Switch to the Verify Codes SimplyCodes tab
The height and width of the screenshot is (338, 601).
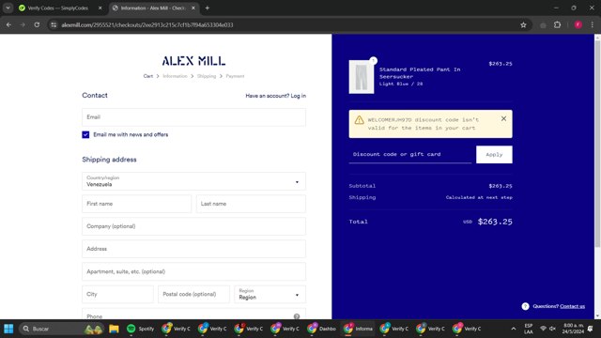click(57, 8)
